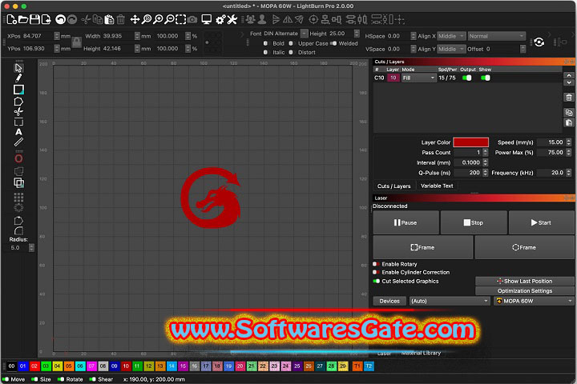
Task: Switch to the Variable Text tab
Action: [x=437, y=186]
